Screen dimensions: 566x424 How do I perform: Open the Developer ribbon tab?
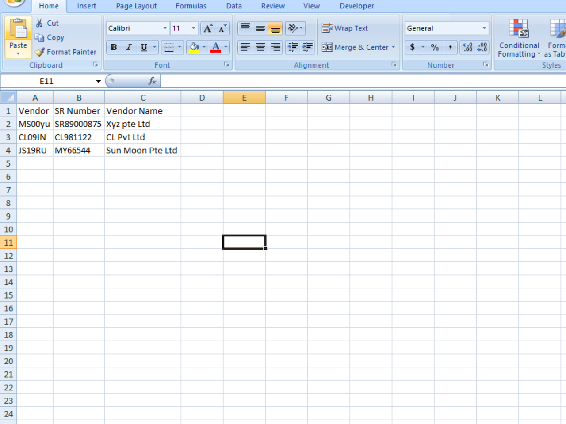click(x=356, y=6)
